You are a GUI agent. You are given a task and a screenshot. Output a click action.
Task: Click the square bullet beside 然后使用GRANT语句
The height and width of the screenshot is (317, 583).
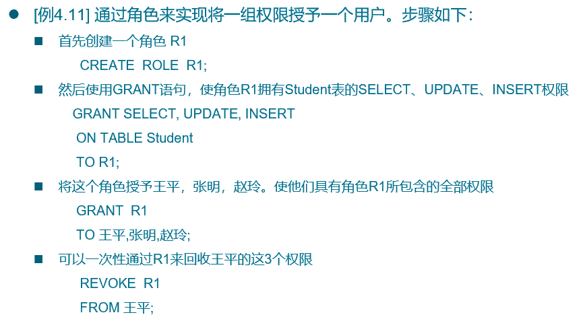38,90
